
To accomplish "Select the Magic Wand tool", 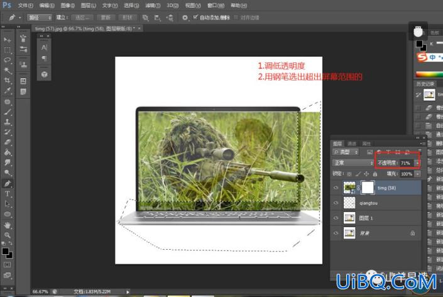I will 8,70.
